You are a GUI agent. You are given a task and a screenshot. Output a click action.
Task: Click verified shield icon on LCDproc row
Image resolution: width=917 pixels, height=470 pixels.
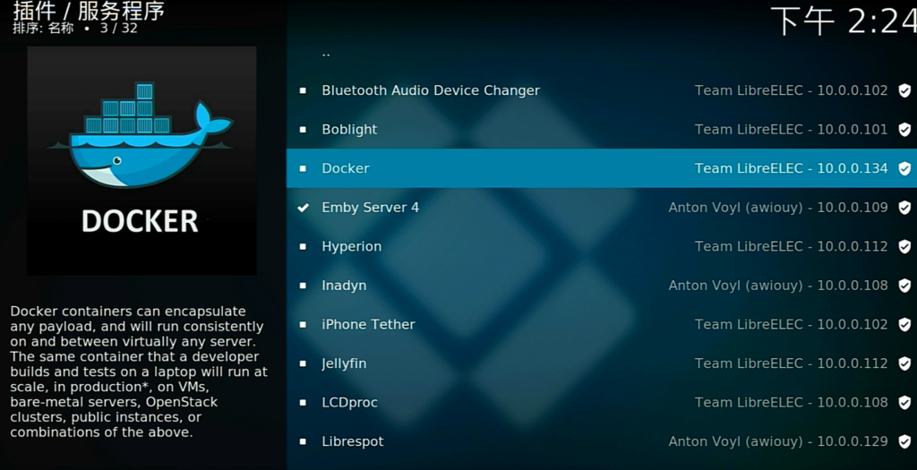[904, 403]
